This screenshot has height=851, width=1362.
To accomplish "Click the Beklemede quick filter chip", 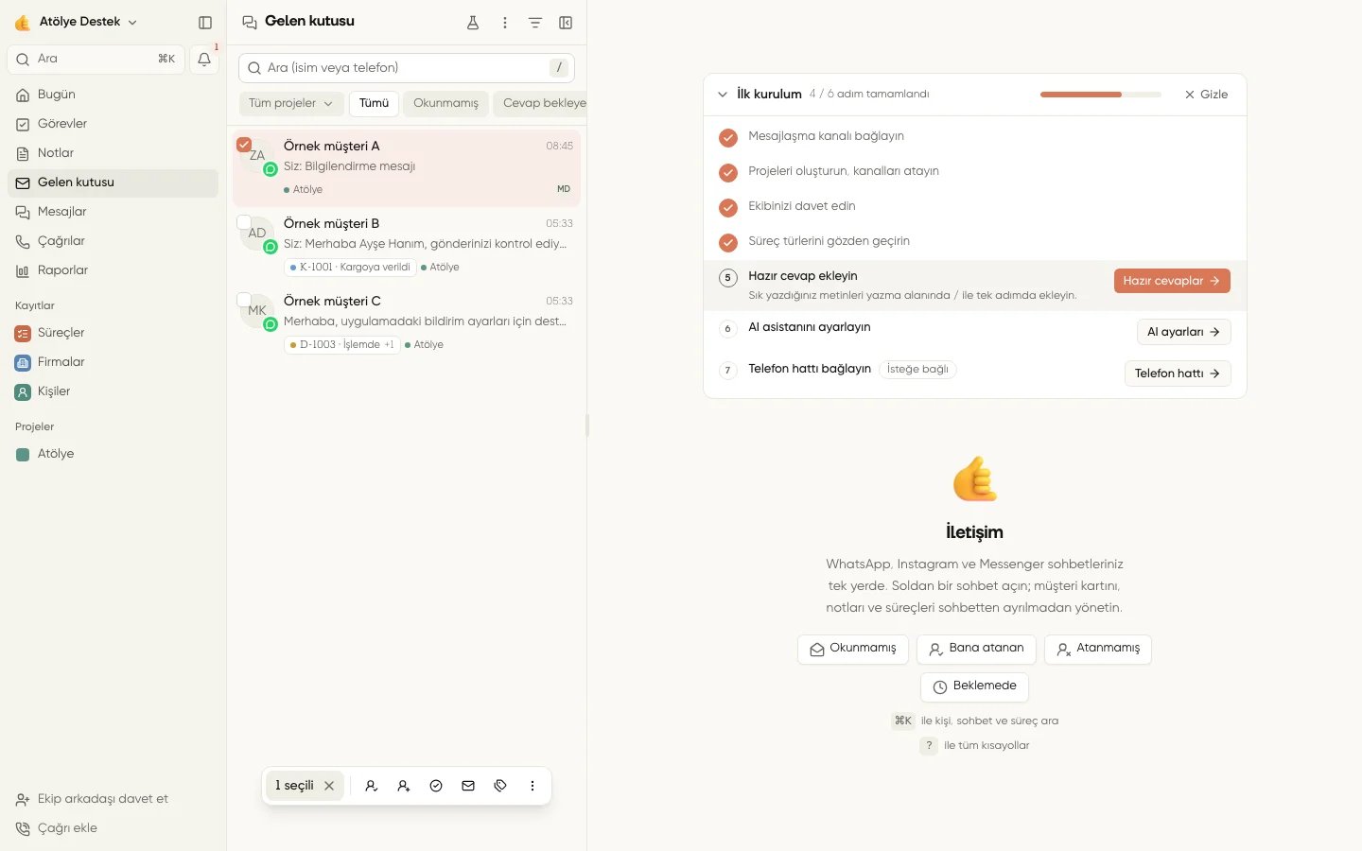I will (x=974, y=687).
